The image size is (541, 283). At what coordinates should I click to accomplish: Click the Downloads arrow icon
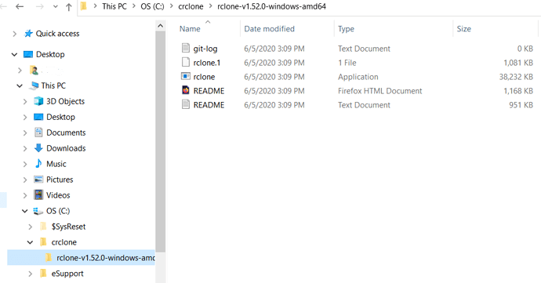[38, 147]
